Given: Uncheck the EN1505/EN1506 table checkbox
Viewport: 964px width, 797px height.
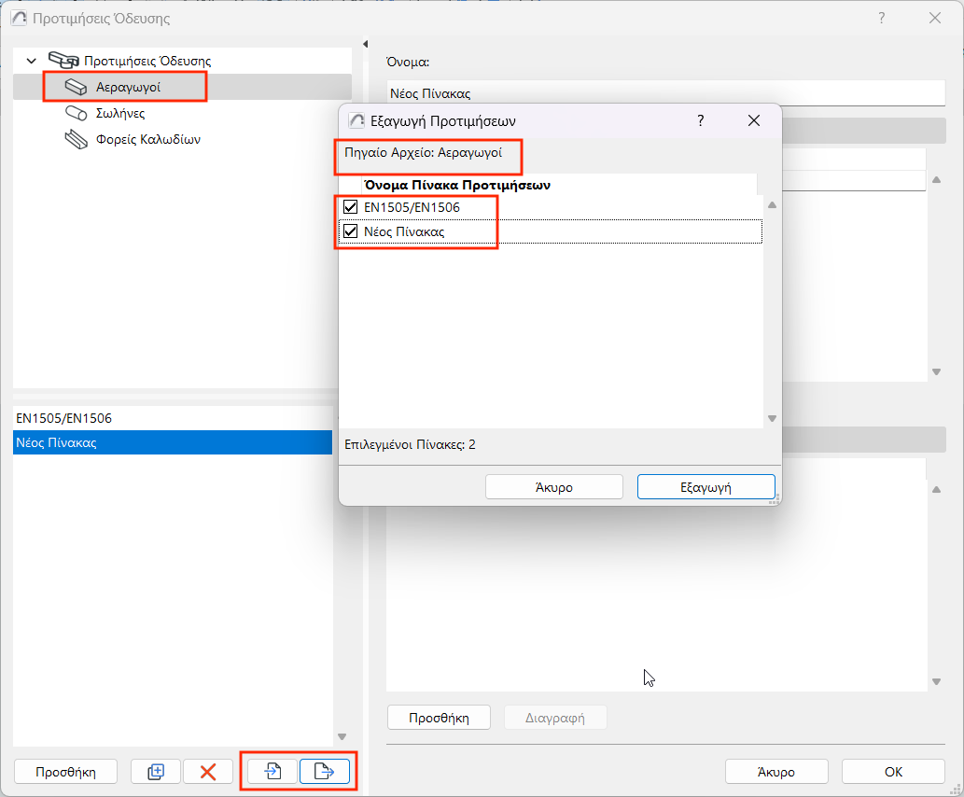Looking at the screenshot, I should click(351, 207).
